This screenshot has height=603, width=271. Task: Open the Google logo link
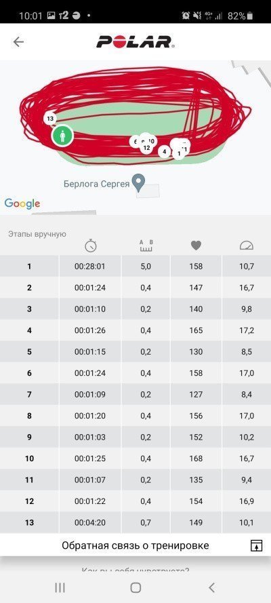click(22, 203)
